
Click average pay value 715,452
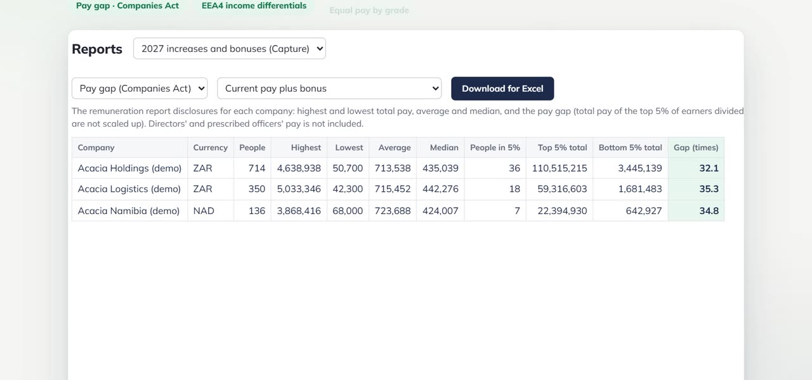393,189
